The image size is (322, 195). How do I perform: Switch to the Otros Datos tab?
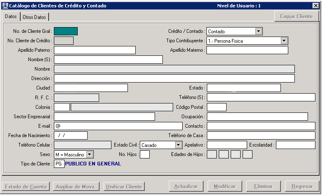[35, 17]
